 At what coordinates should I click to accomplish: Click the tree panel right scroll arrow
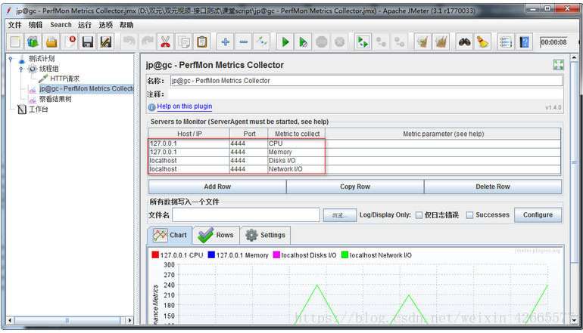pyautogui.click(x=129, y=320)
